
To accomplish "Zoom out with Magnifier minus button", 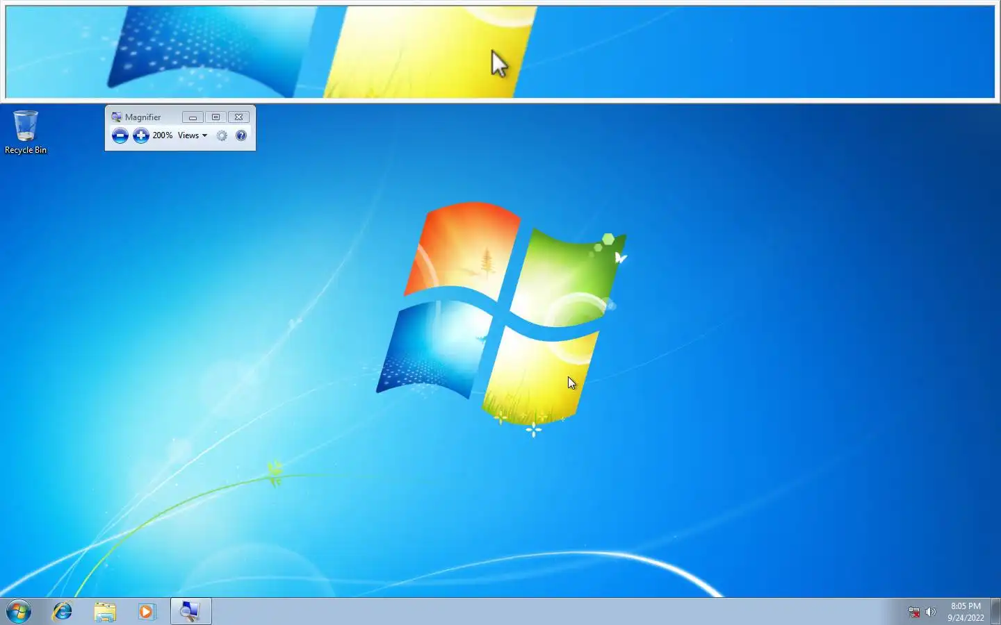I will click(x=120, y=135).
